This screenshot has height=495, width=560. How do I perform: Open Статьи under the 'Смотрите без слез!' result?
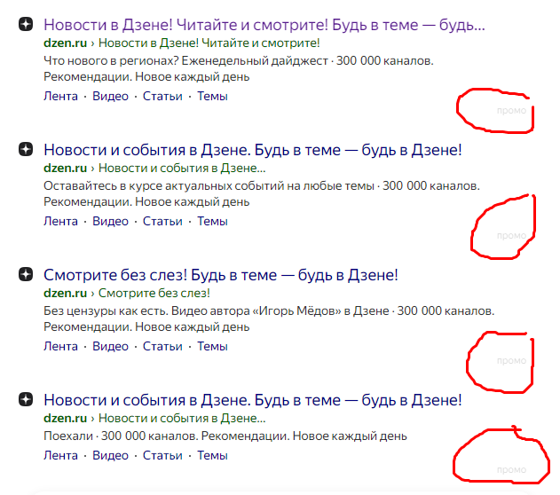[162, 347]
